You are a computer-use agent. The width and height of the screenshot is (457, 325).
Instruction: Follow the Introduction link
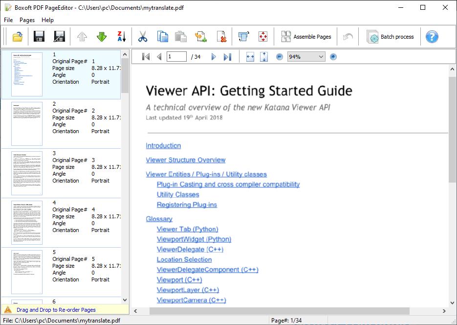163,145
